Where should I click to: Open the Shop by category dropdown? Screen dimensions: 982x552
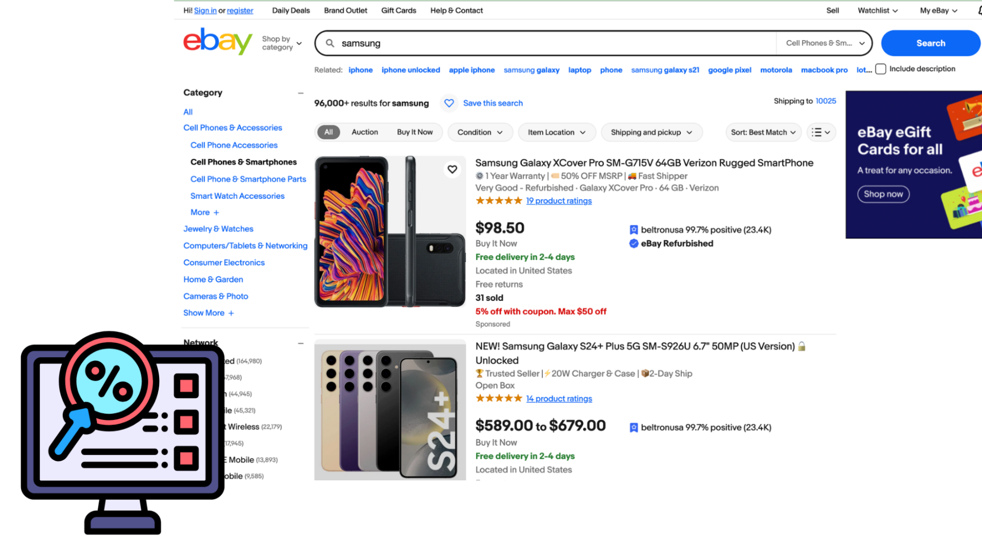pyautogui.click(x=281, y=43)
